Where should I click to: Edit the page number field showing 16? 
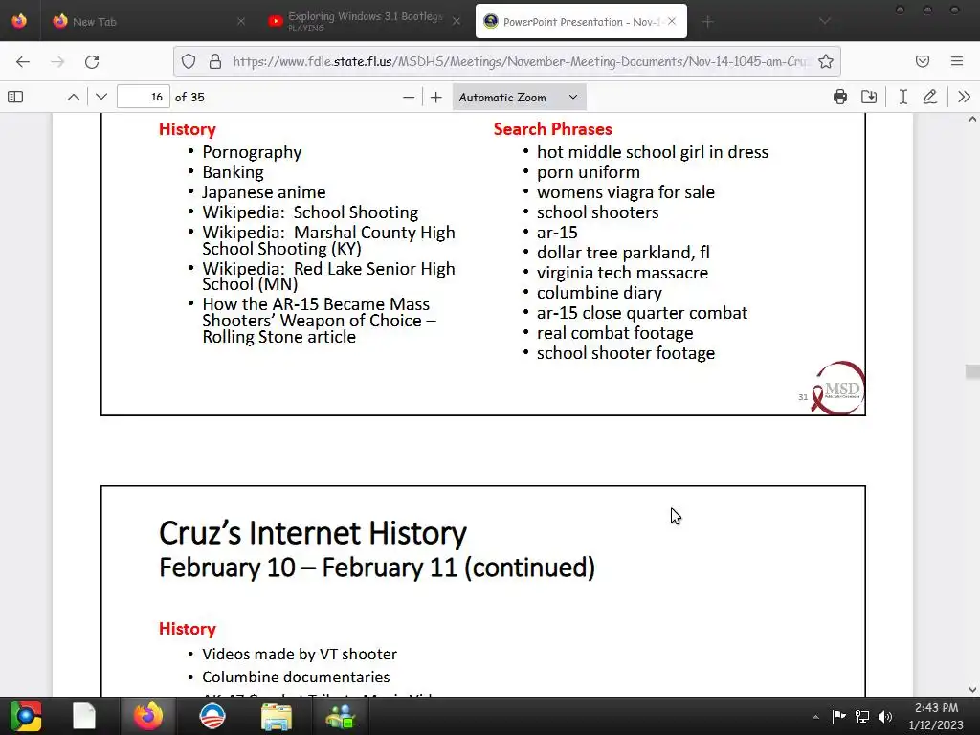[144, 97]
